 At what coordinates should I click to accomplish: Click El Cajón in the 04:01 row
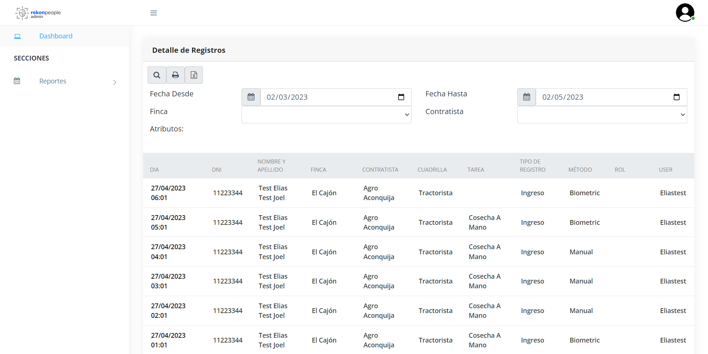click(324, 252)
